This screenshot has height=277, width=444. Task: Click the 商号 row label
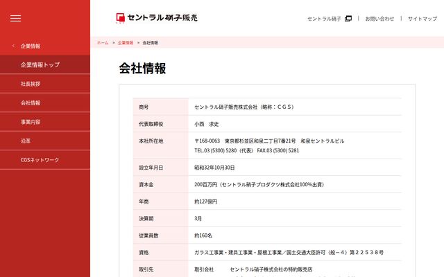tap(144, 107)
